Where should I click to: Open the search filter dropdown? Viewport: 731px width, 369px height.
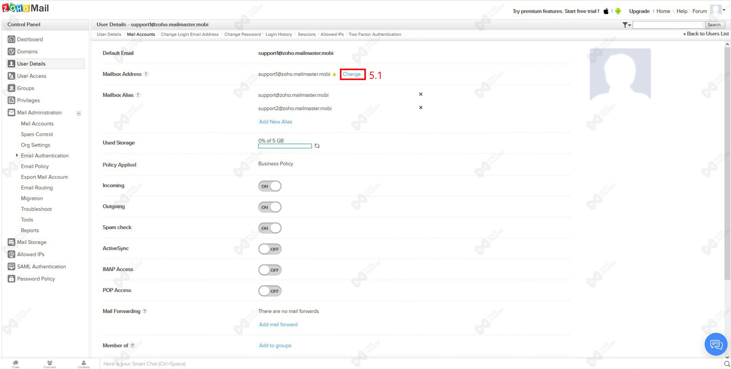(626, 25)
